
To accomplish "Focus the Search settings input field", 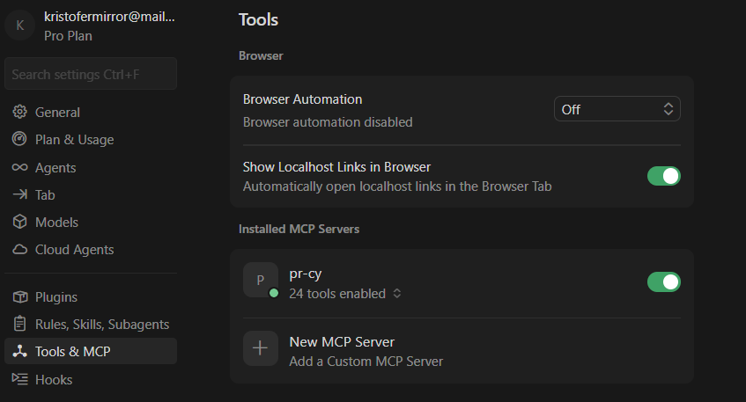I will 91,74.
